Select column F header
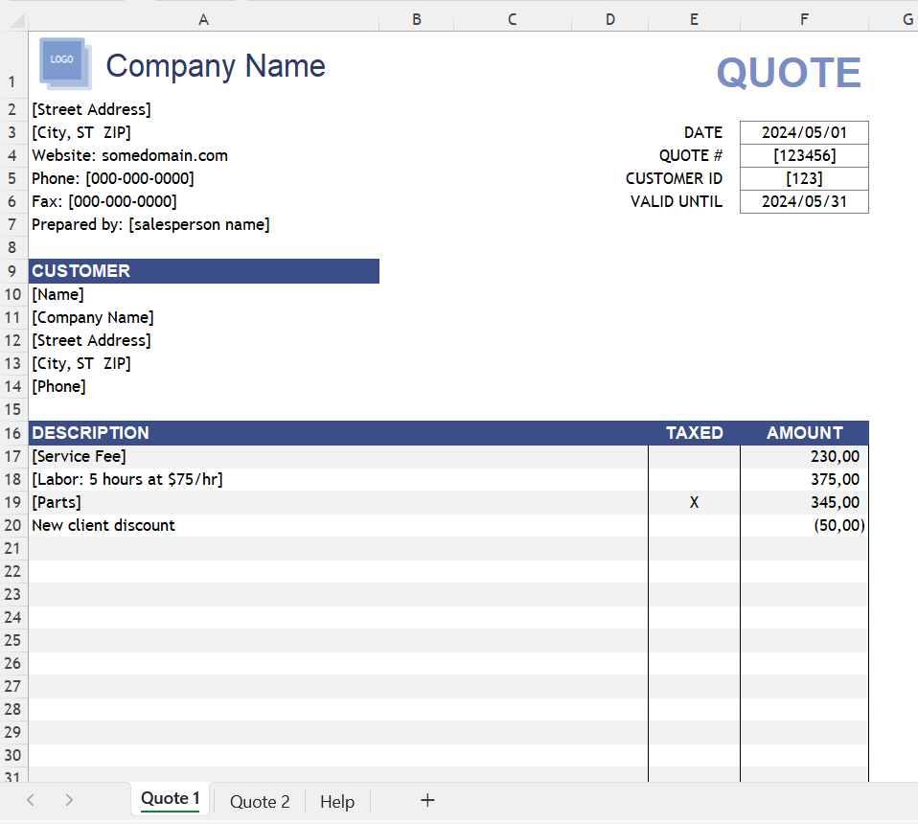This screenshot has width=918, height=824. point(804,20)
